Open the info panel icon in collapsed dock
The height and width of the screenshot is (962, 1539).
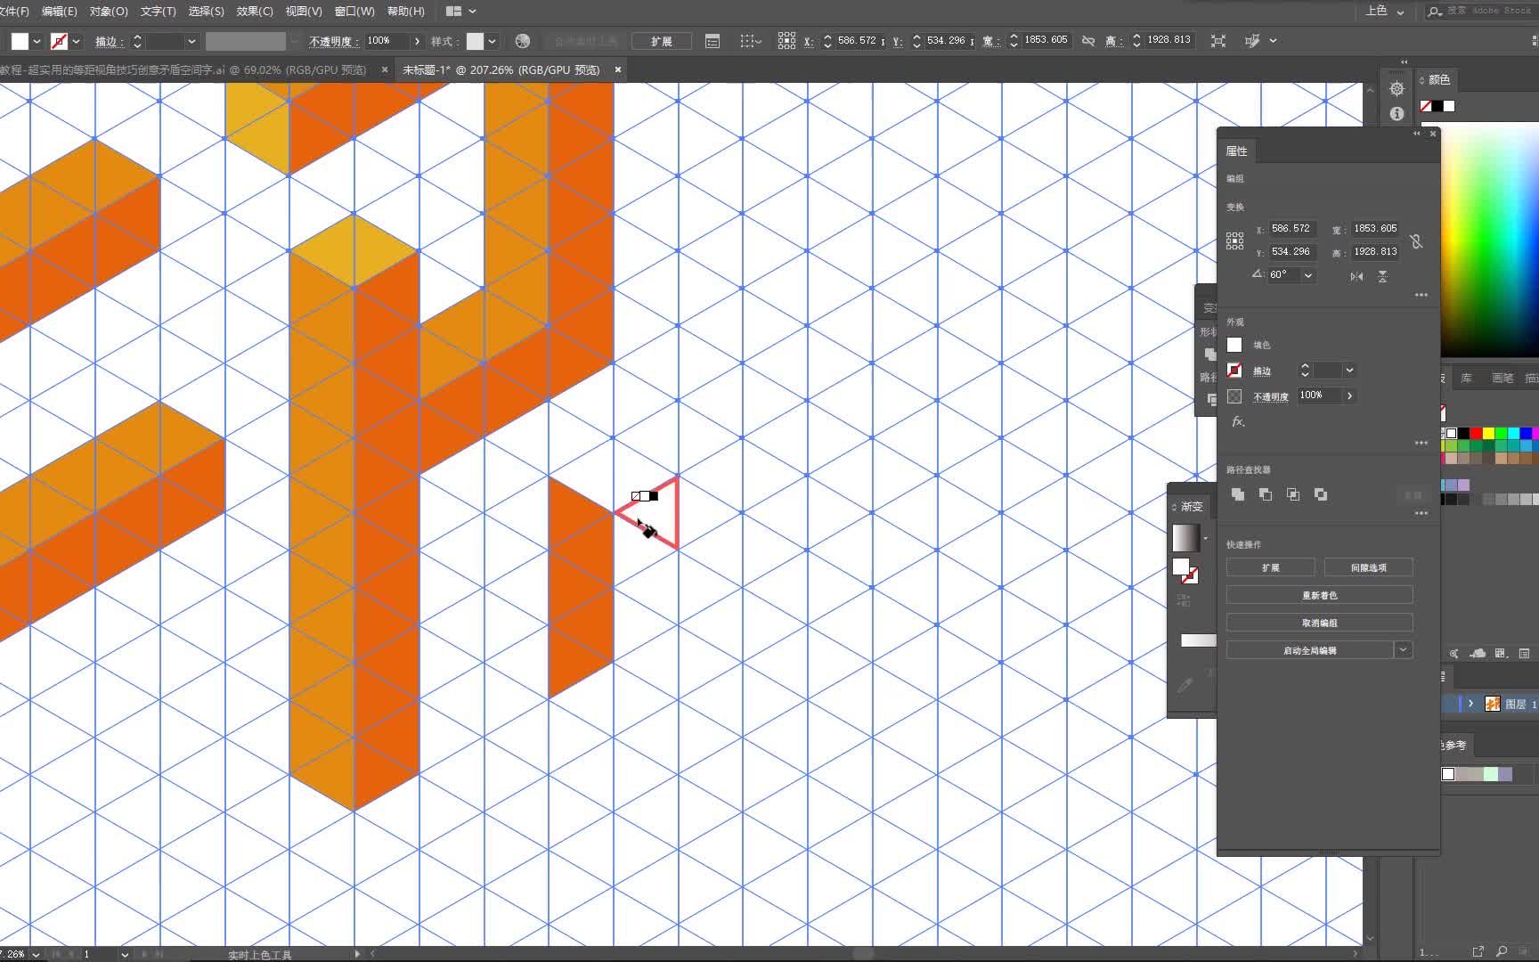[1396, 114]
